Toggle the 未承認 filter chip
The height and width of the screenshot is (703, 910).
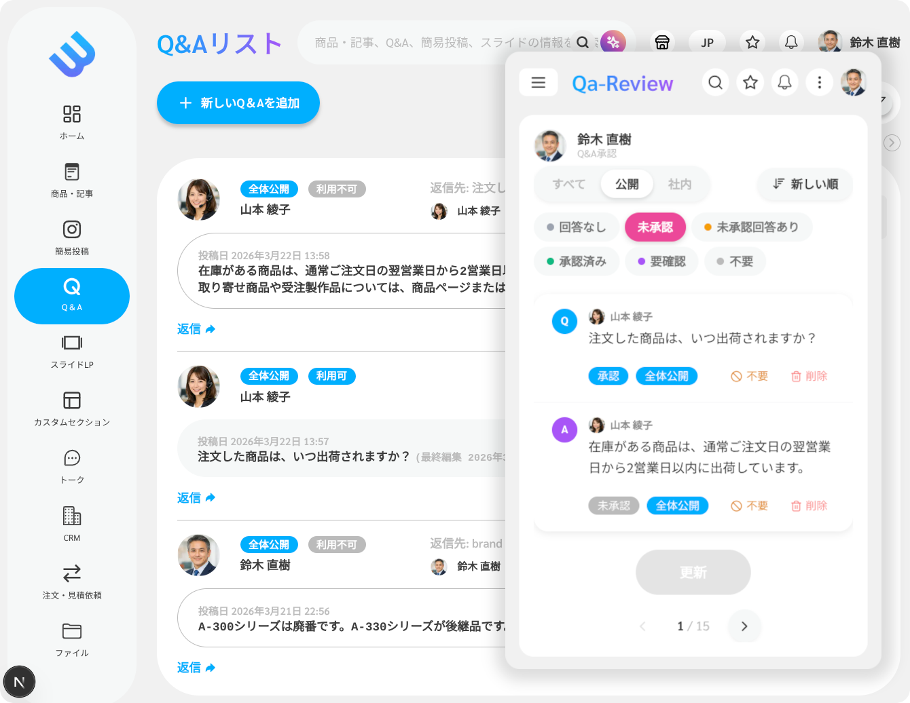click(x=655, y=227)
